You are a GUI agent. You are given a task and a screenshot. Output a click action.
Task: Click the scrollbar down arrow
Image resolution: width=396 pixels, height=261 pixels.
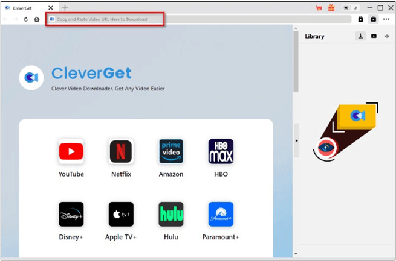click(x=296, y=254)
